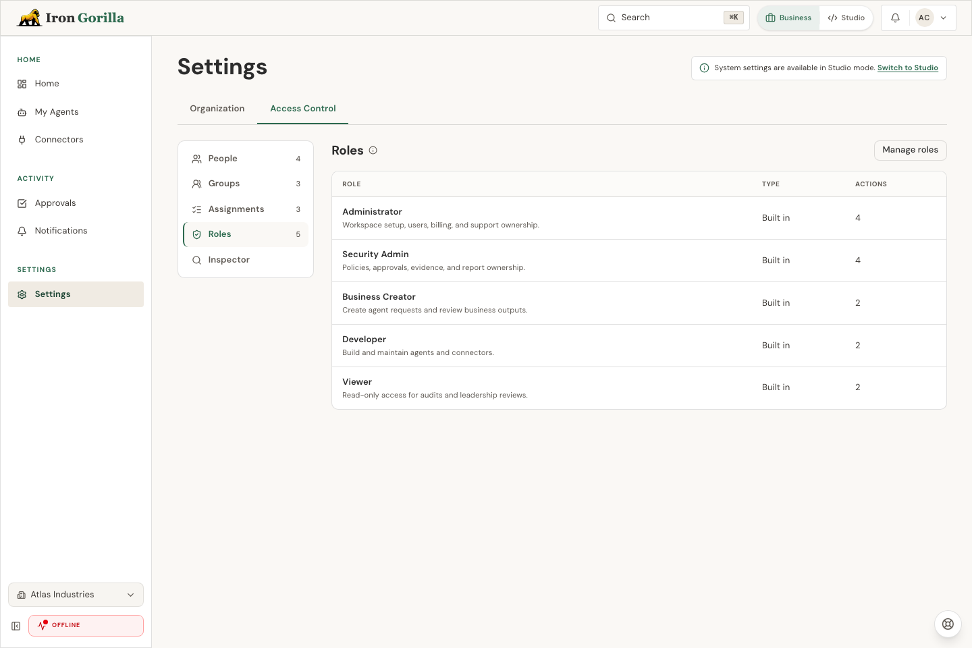
Task: Focus the Search field
Action: point(674,18)
